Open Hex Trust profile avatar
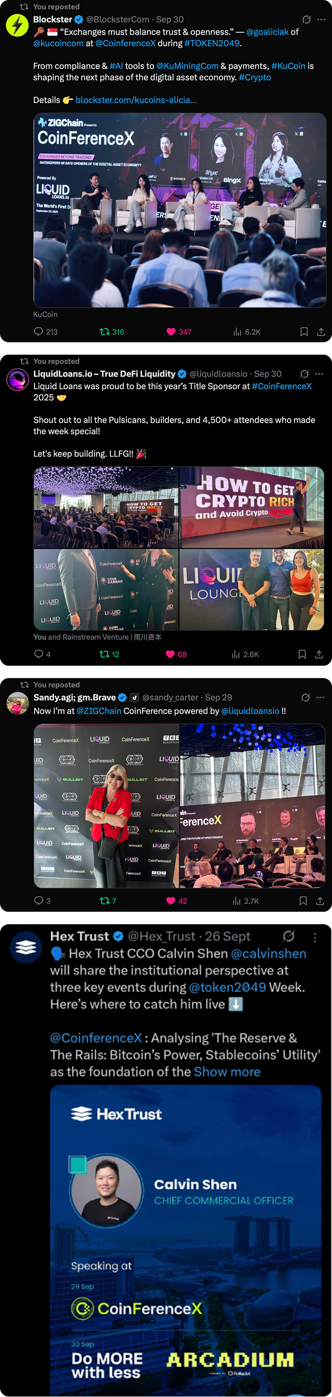The height and width of the screenshot is (1397, 332). point(25,947)
